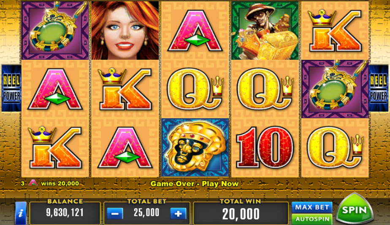Select the red 10 symbol
The image size is (390, 225).
tap(265, 147)
